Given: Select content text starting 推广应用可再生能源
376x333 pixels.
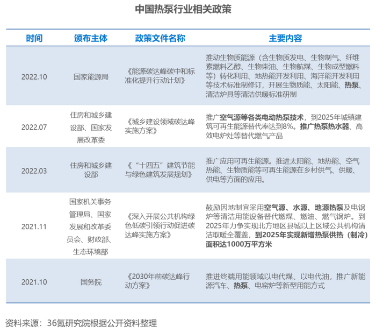Looking at the screenshot, I should click(x=283, y=170).
